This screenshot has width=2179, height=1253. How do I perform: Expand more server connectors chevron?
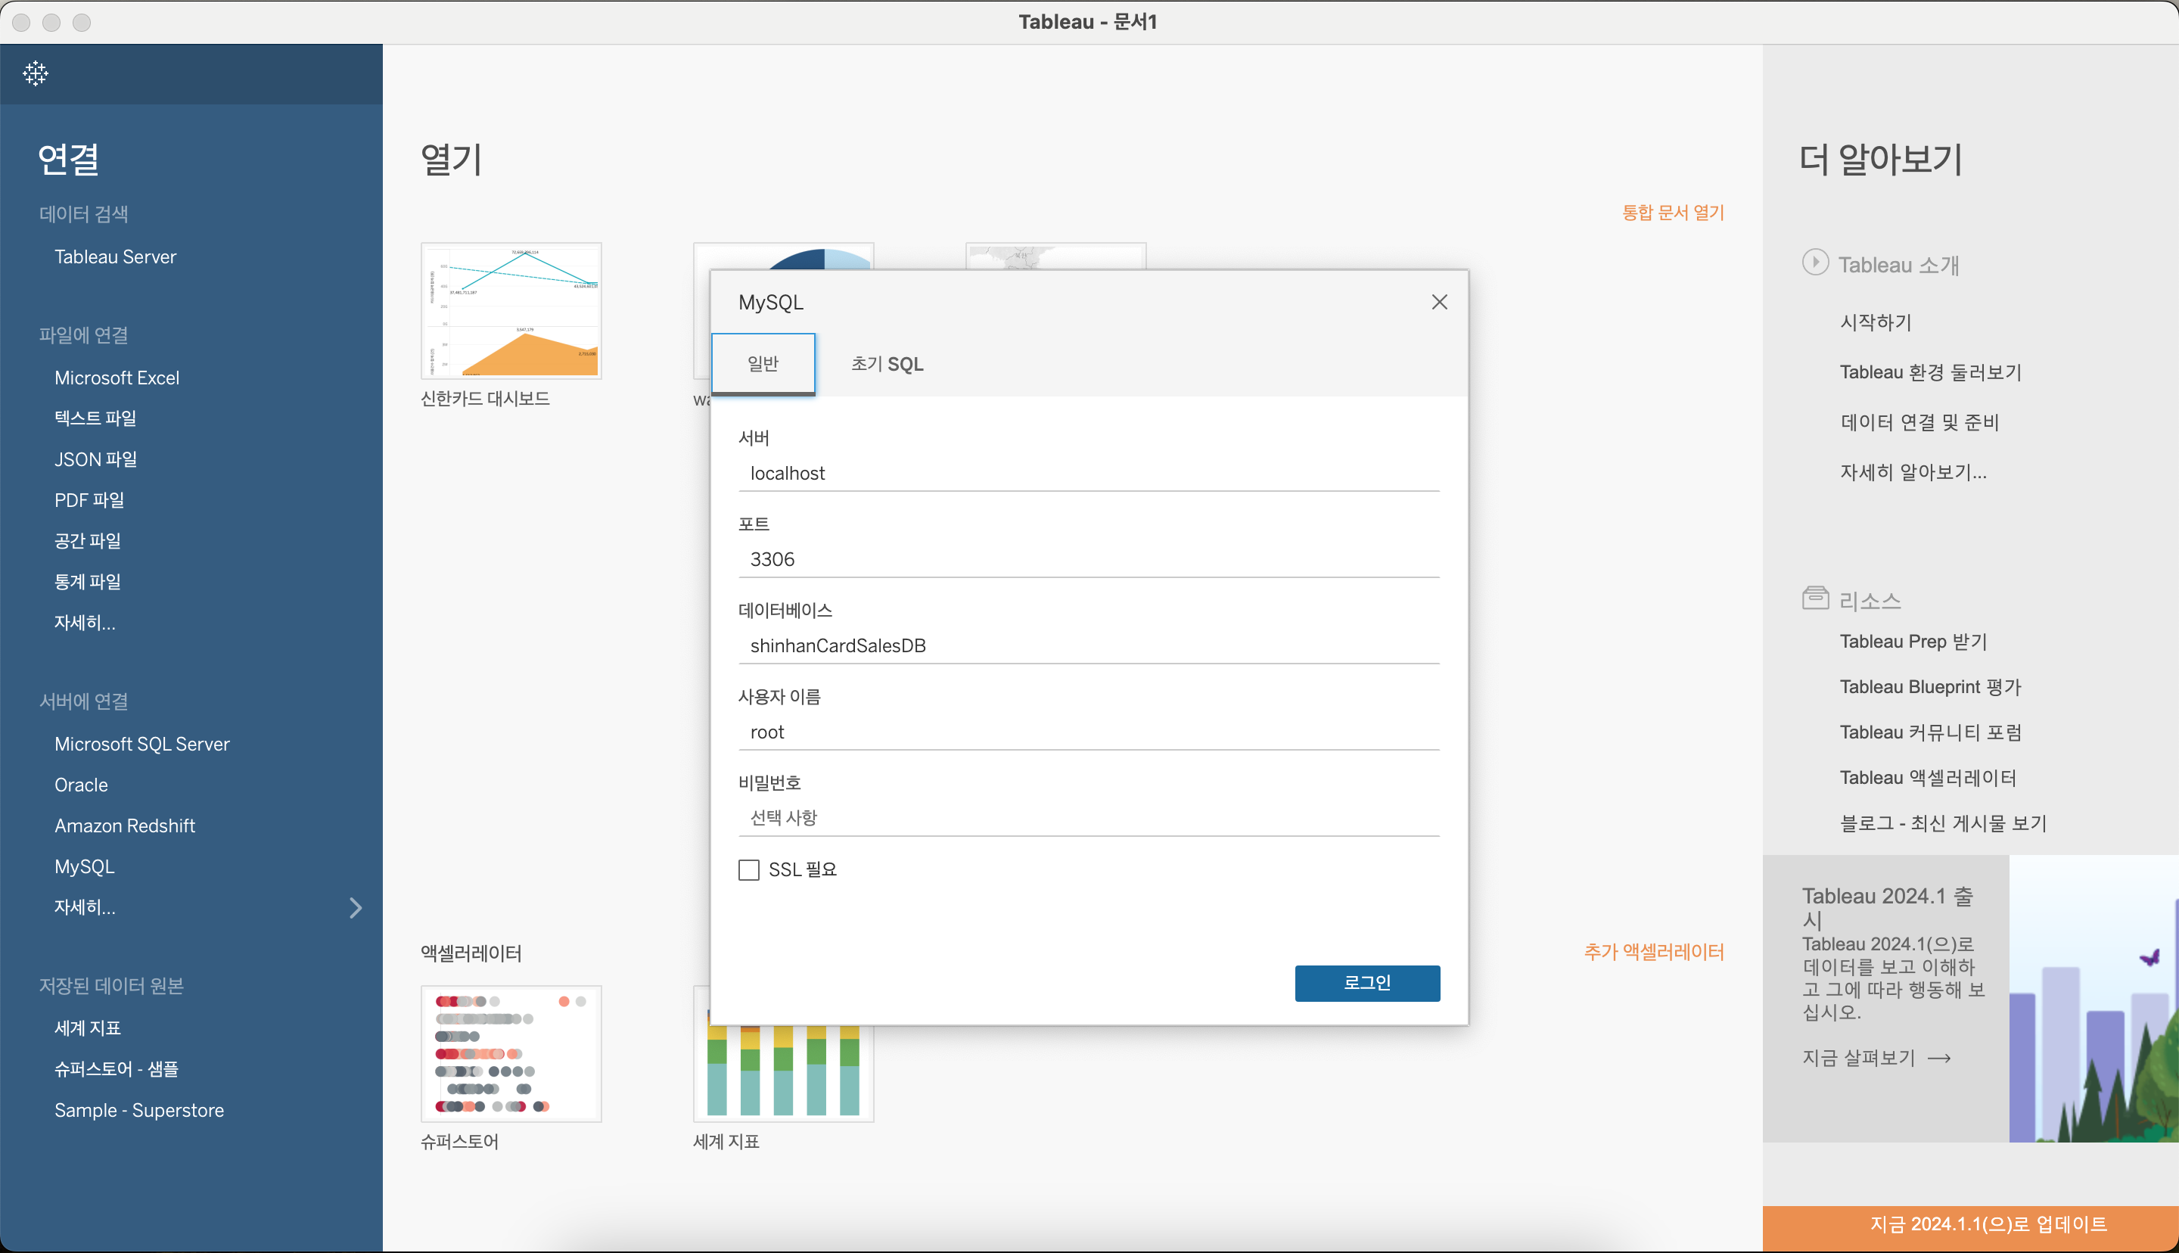pos(356,908)
